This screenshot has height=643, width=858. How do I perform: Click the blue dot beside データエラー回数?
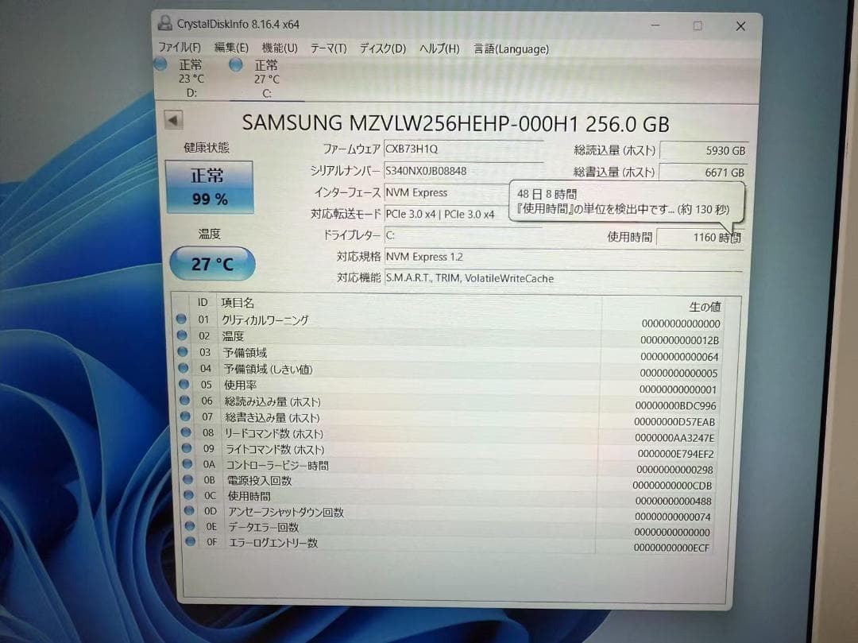click(189, 527)
